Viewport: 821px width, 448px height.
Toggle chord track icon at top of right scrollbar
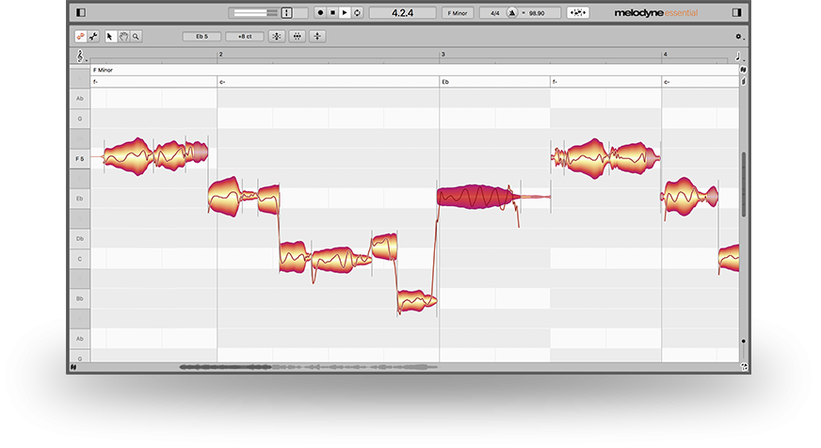(x=743, y=70)
